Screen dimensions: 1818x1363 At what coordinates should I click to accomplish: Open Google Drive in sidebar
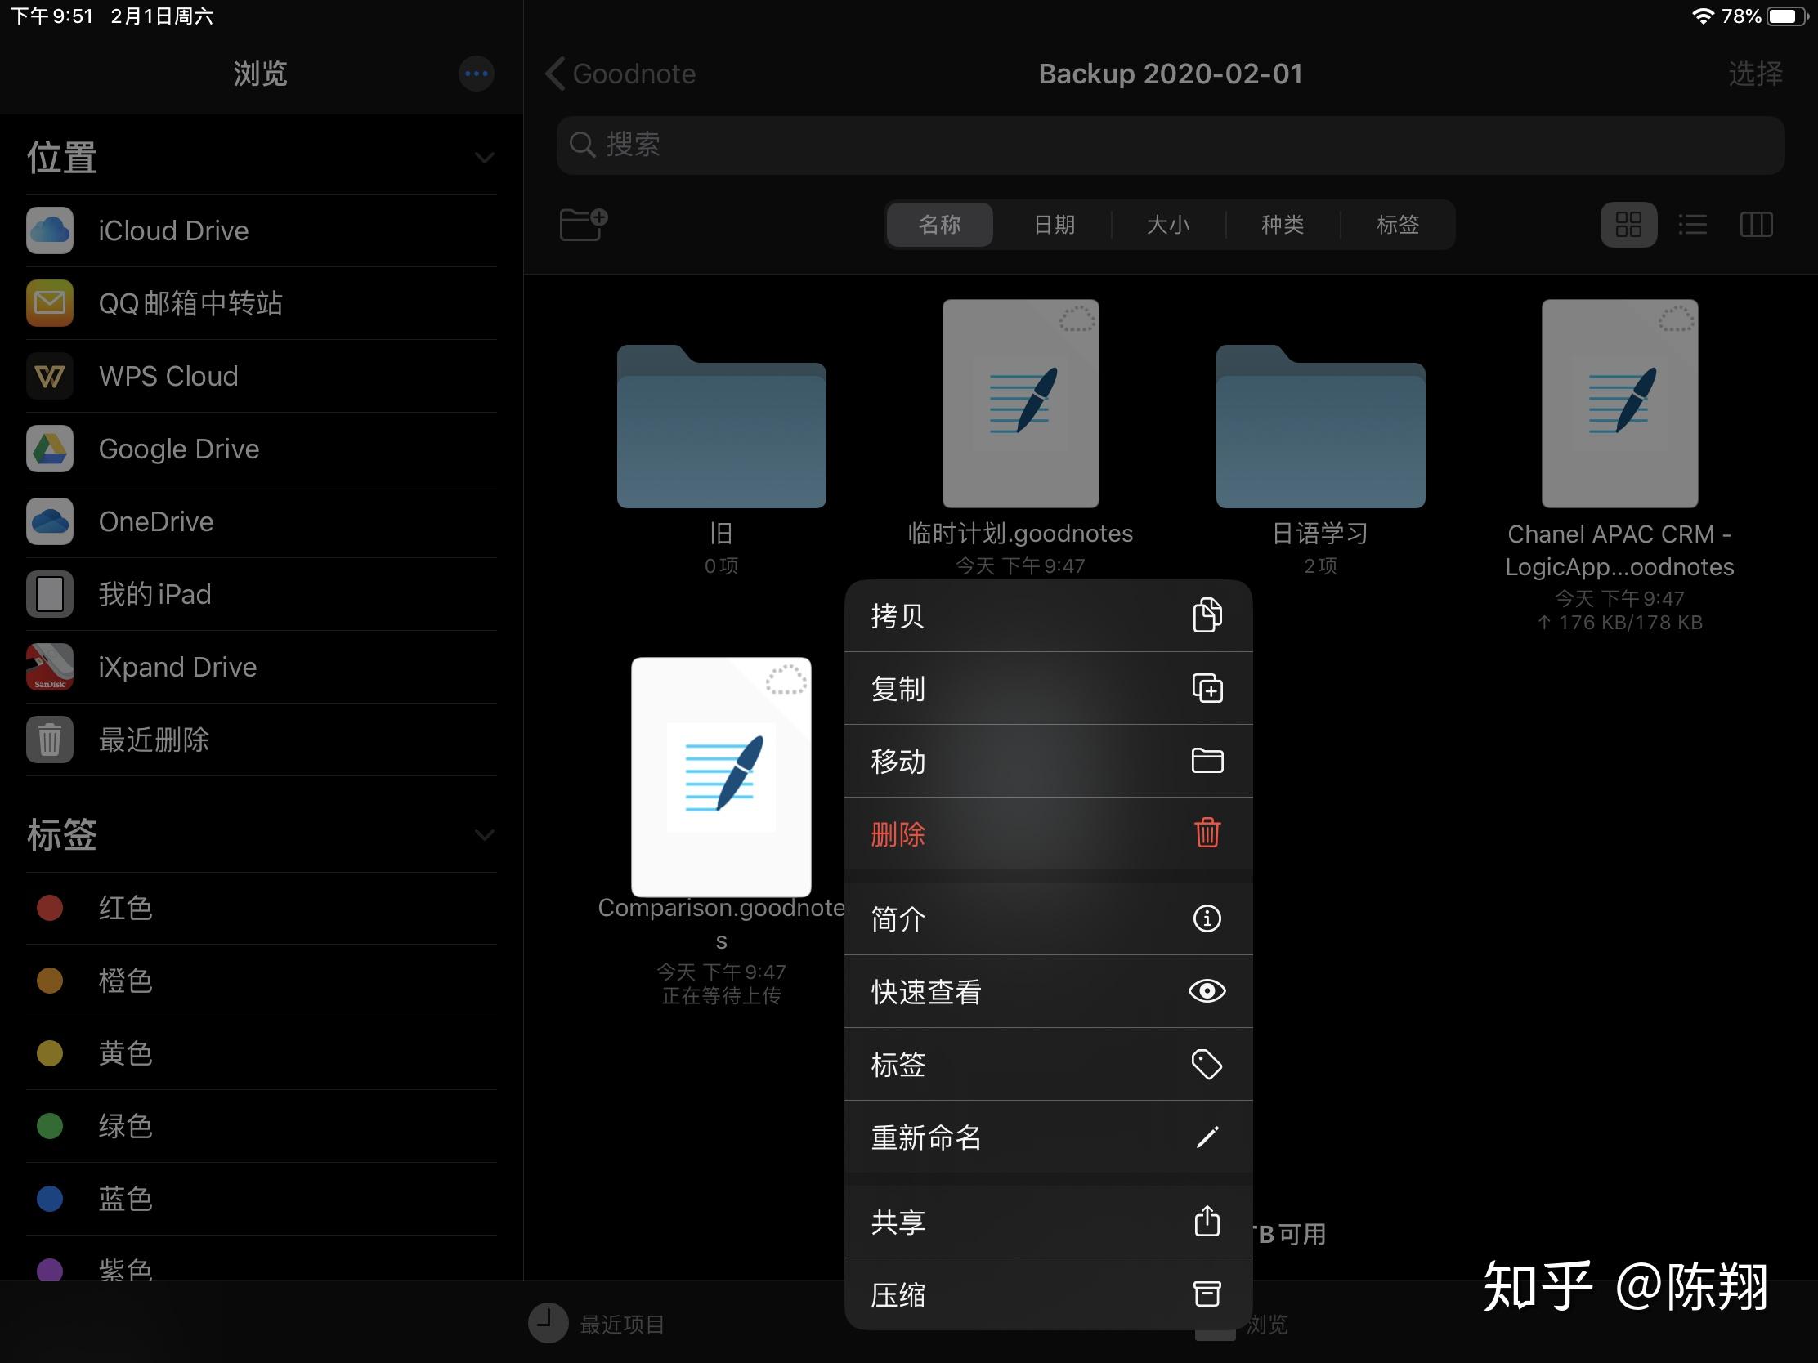tap(178, 449)
